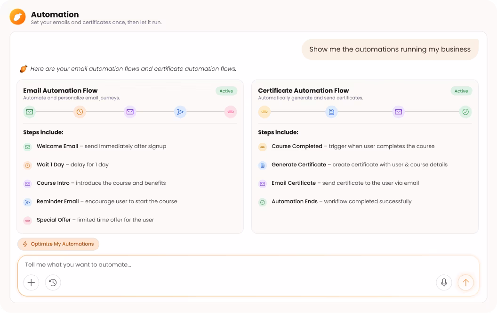This screenshot has height=313, width=497.
Task: Click the 'Show me the automations' message bubble
Action: (x=390, y=49)
